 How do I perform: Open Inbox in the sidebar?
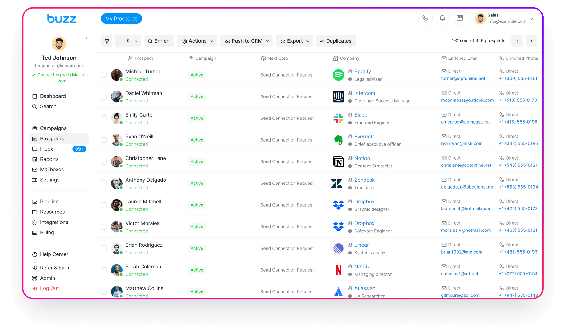(x=47, y=149)
